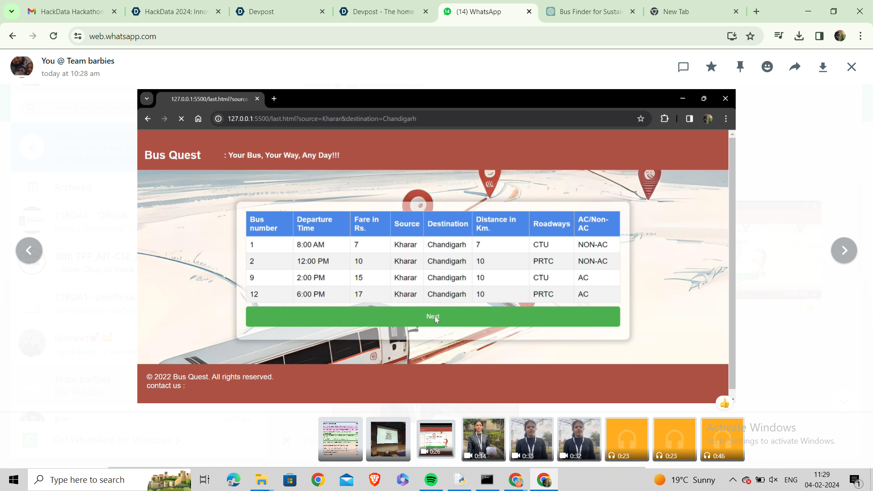The height and width of the screenshot is (491, 873).
Task: Toggle Chrome side panel button
Action: point(819,36)
